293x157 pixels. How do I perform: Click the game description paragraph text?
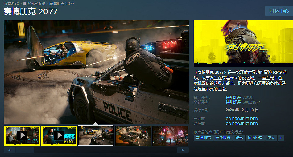pos(240,80)
